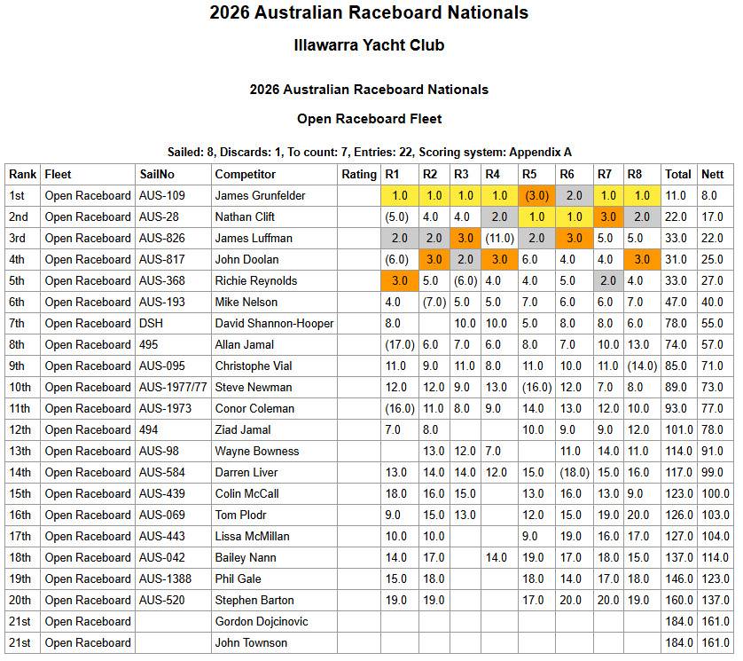This screenshot has width=743, height=661.
Task: Click the Rating column header
Action: pos(359,175)
